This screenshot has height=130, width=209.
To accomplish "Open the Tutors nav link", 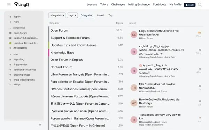I will coord(104,5).
